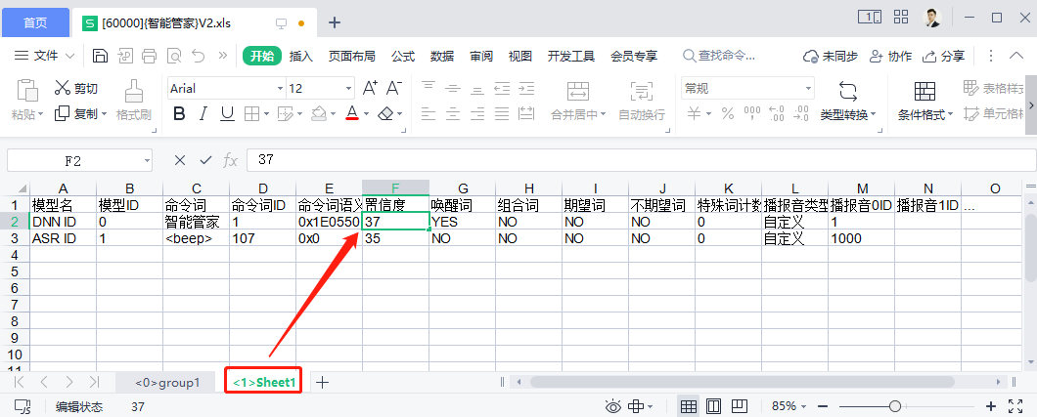The width and height of the screenshot is (1037, 417).
Task: Switch to the <0>group1 sheet tab
Action: (167, 382)
